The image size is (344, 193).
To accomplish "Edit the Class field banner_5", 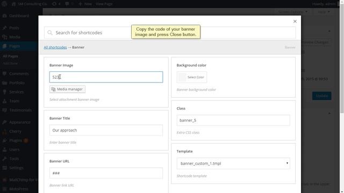I will point(233,120).
